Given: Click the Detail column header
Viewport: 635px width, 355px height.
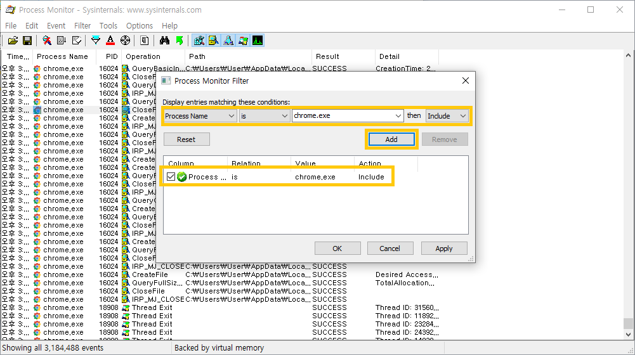Looking at the screenshot, I should (x=407, y=56).
